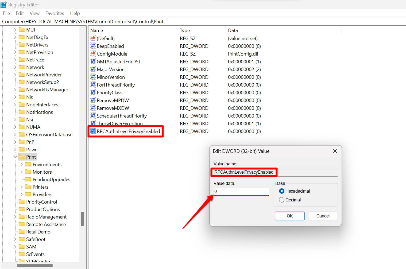Screen dimensions: 406x269
Task: Click the ab icon beside (Default)
Action: (93, 38)
